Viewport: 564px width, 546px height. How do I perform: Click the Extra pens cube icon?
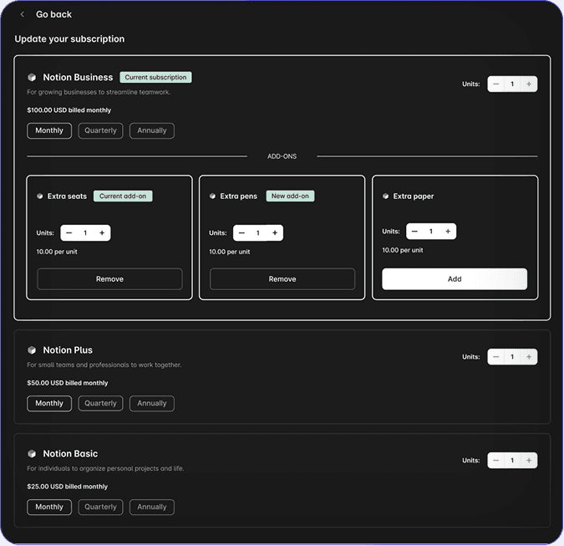212,196
